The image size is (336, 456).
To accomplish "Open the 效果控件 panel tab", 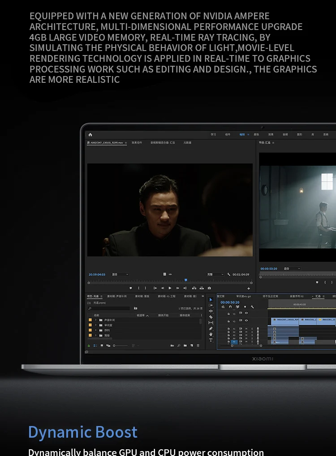I will tap(137, 143).
